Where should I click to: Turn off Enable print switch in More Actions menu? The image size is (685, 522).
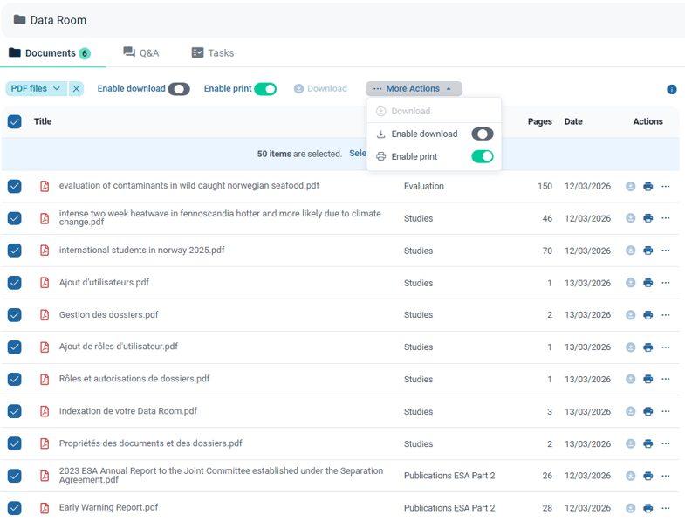pyautogui.click(x=482, y=156)
